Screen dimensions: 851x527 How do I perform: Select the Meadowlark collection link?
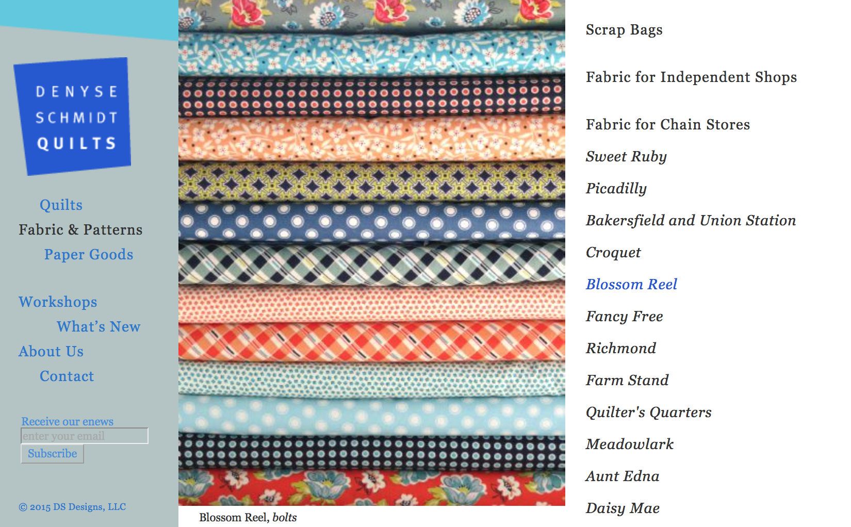(630, 444)
